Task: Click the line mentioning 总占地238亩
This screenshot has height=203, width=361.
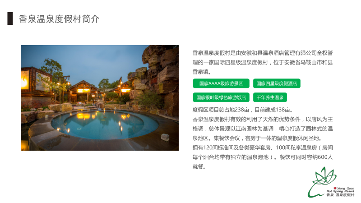Action: coord(242,110)
